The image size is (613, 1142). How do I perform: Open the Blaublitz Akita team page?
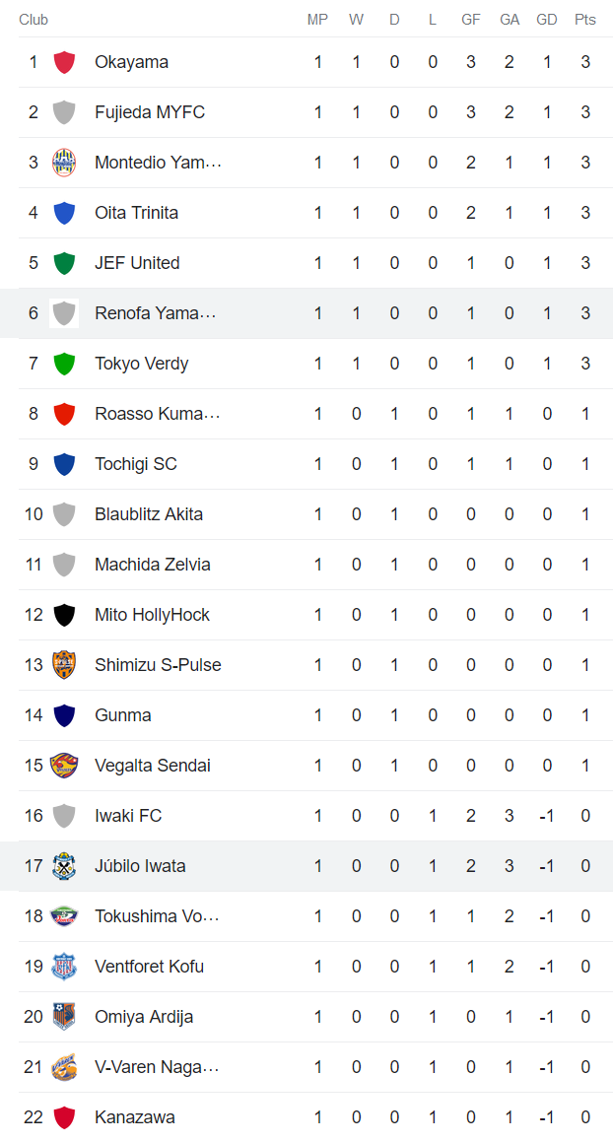149,513
